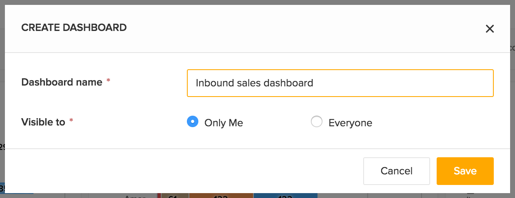
Task: Click the "Inbound sales dashboard" text in field
Action: 254,83
